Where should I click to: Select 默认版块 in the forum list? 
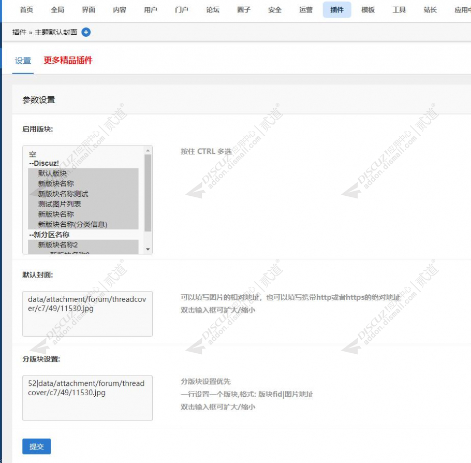52,173
